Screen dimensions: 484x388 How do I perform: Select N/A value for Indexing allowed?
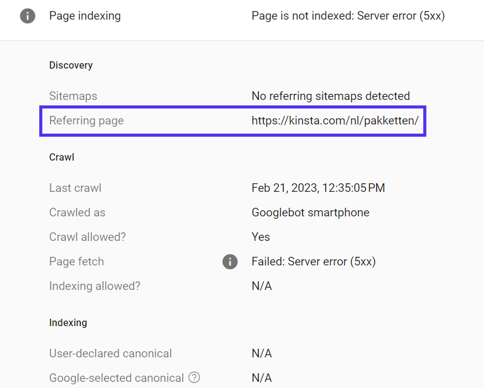(262, 286)
